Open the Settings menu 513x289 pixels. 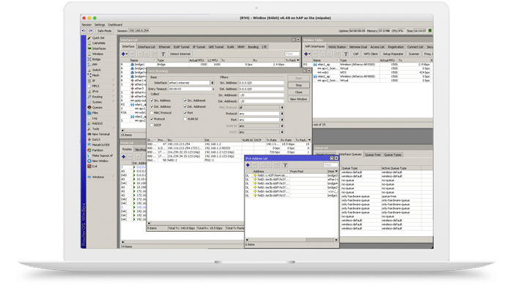[100, 24]
